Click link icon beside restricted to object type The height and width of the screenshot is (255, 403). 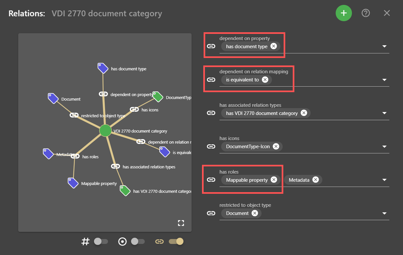coord(211,213)
